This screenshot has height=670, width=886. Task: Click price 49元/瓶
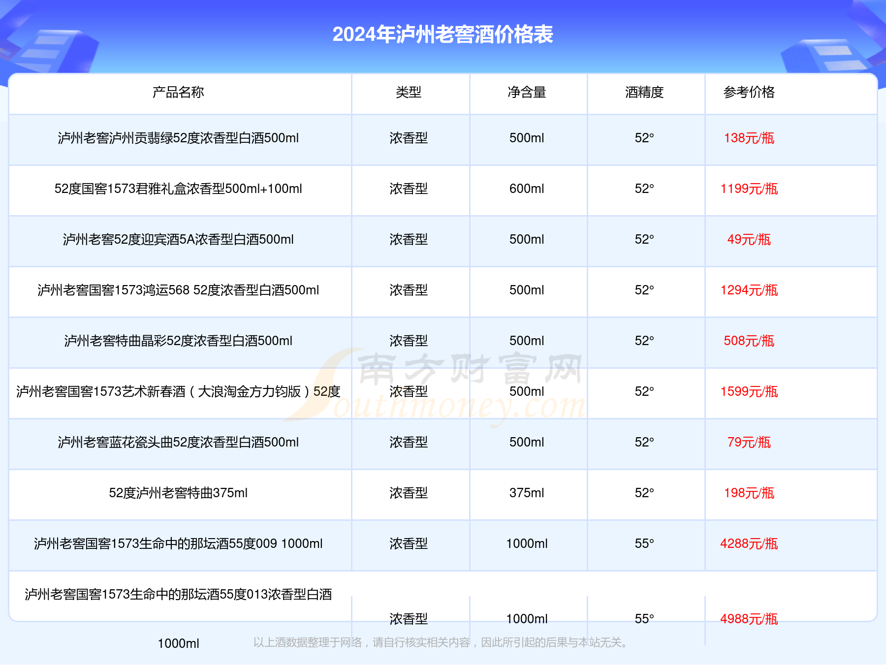coord(749,240)
